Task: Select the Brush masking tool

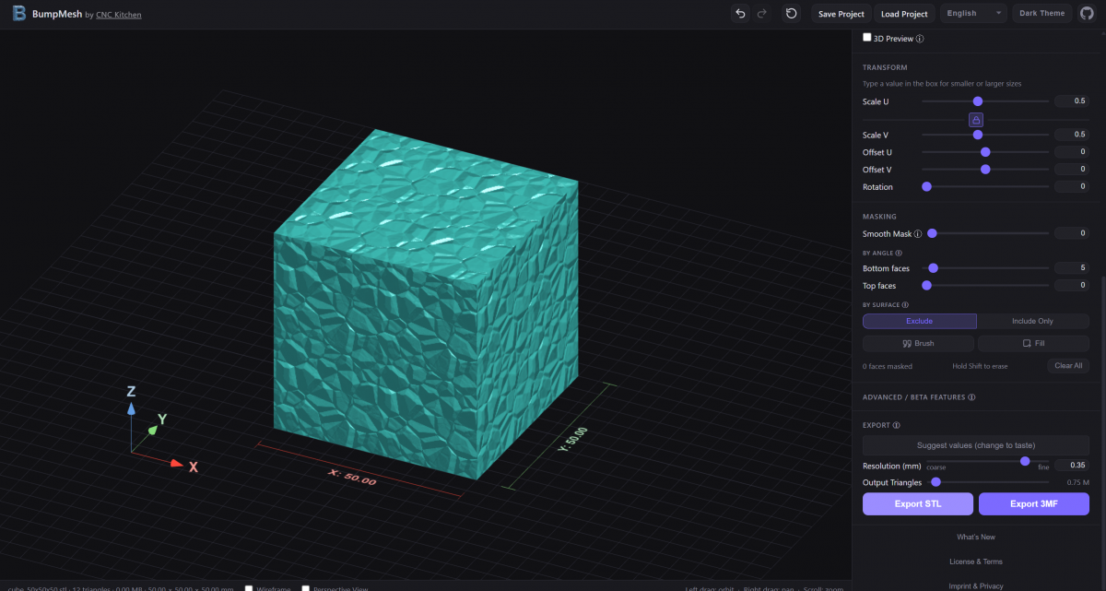Action: [918, 343]
